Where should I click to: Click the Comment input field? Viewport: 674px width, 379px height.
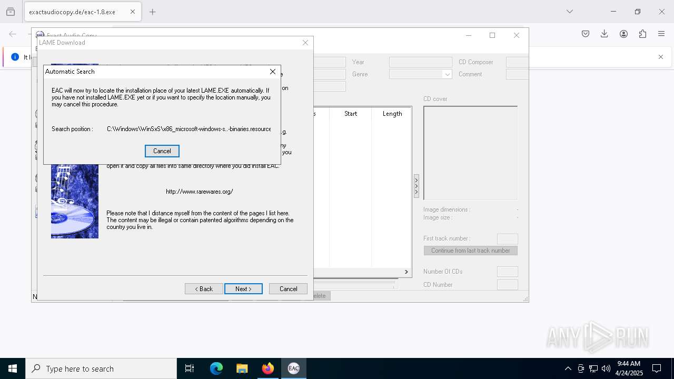click(517, 74)
